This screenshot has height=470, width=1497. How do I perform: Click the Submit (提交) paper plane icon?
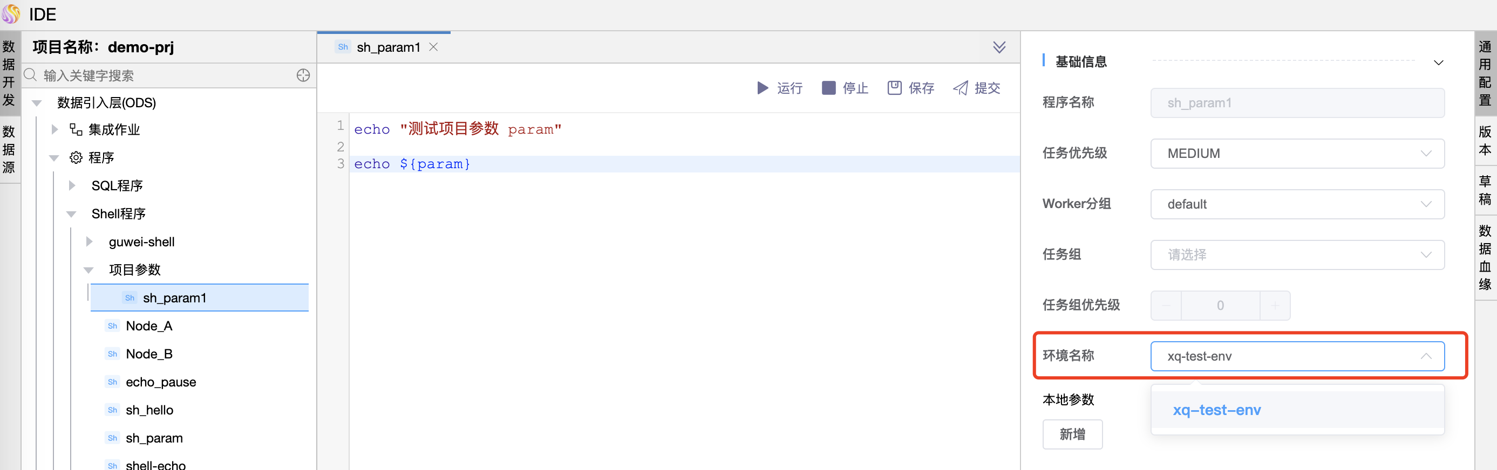(961, 88)
